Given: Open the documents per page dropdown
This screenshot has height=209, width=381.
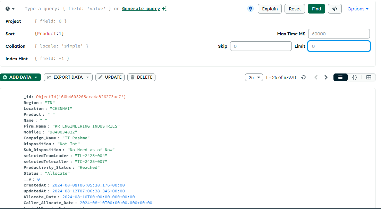Looking at the screenshot, I should click(x=254, y=77).
